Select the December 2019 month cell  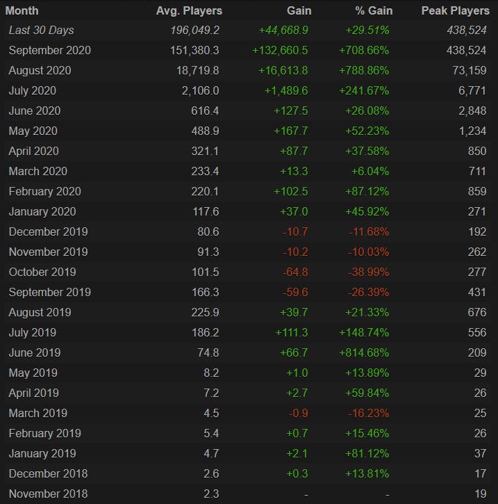point(48,232)
